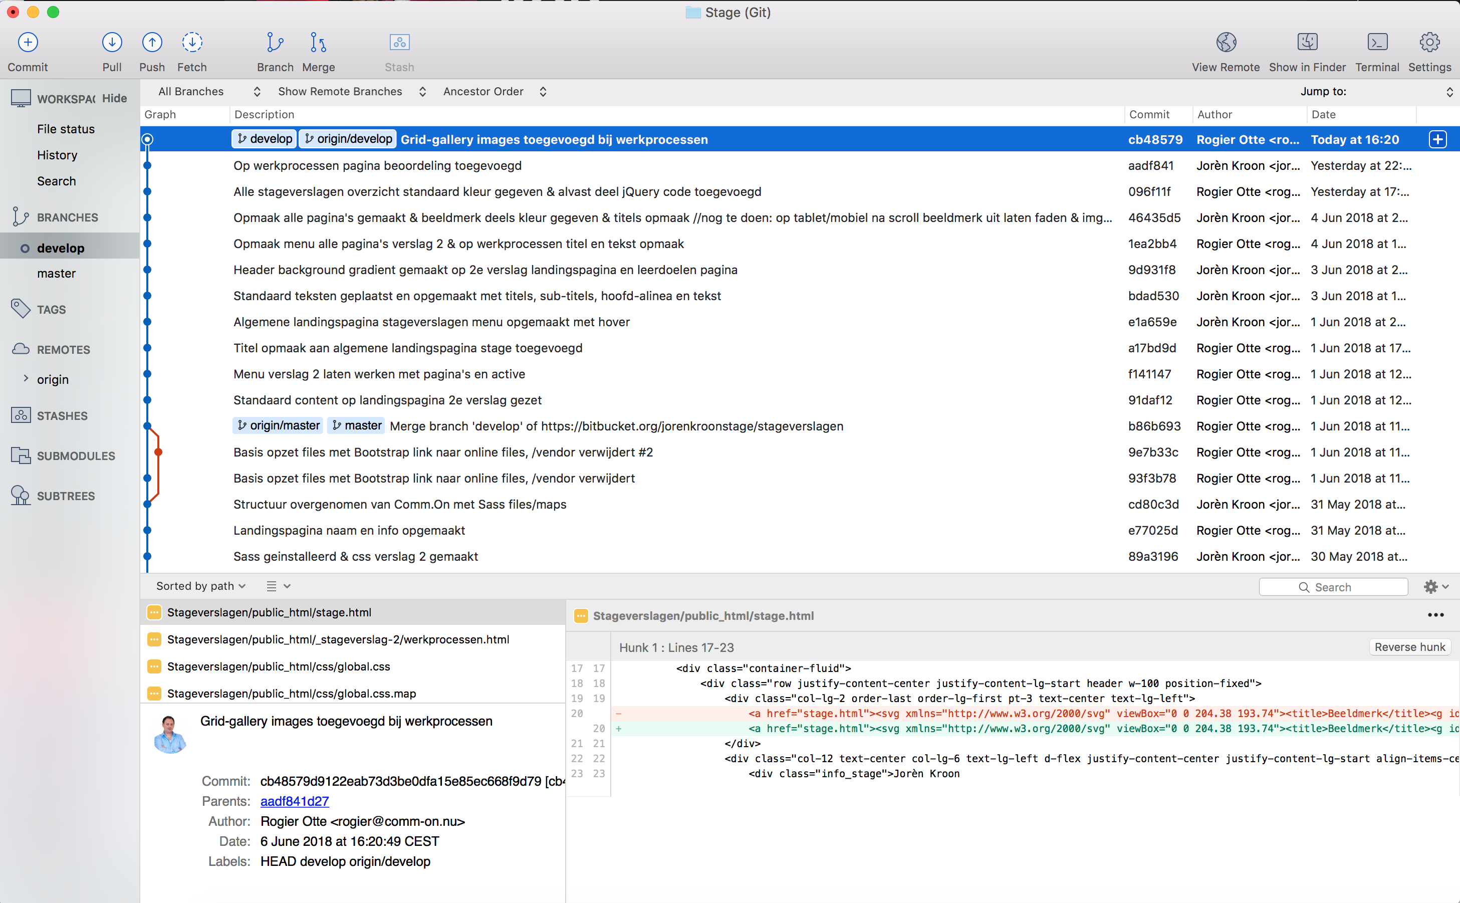Open the list view mode dropdown
The width and height of the screenshot is (1460, 903).
click(278, 586)
